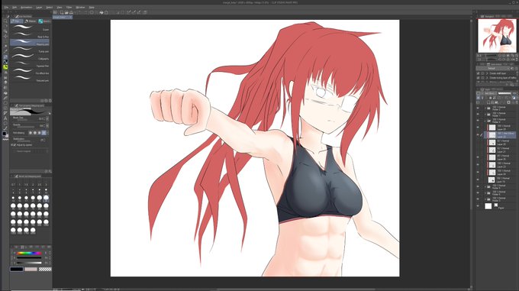
Task: Open the Layer menu
Action: (39, 7)
